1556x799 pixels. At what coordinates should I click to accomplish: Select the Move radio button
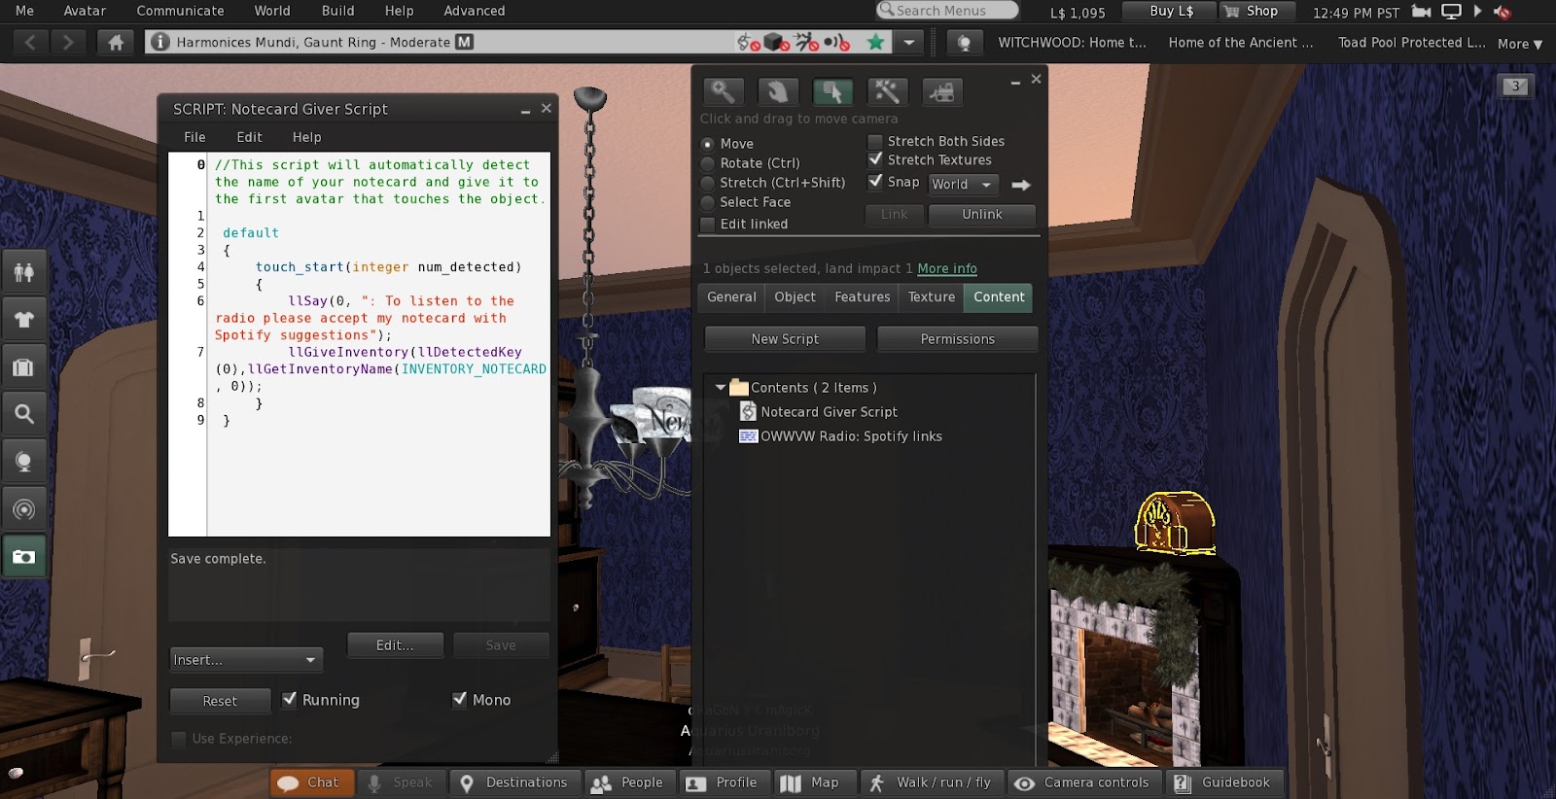pyautogui.click(x=708, y=144)
